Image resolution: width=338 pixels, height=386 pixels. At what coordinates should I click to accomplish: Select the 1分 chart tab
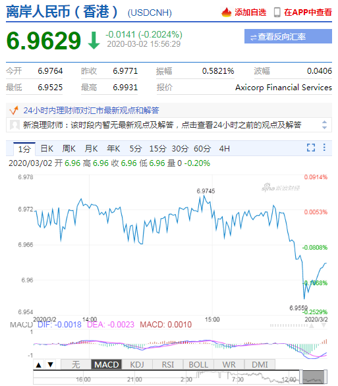click(24, 149)
